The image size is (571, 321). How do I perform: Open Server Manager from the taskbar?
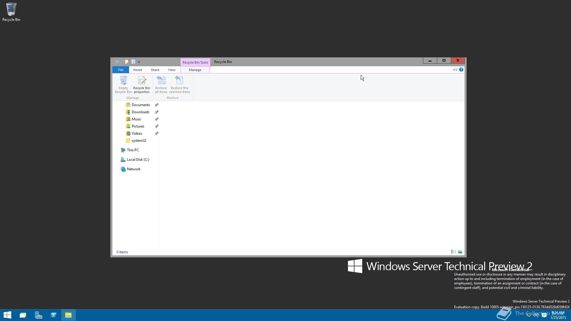[38, 315]
